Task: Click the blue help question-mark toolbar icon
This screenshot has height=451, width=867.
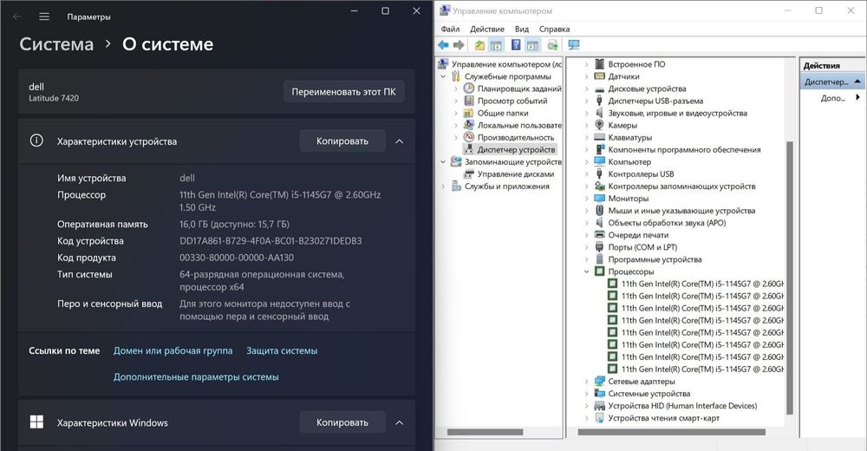Action: (516, 45)
